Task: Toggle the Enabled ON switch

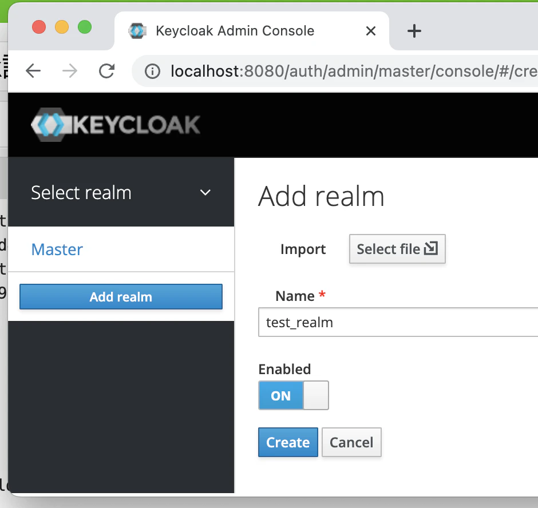Action: pos(294,395)
